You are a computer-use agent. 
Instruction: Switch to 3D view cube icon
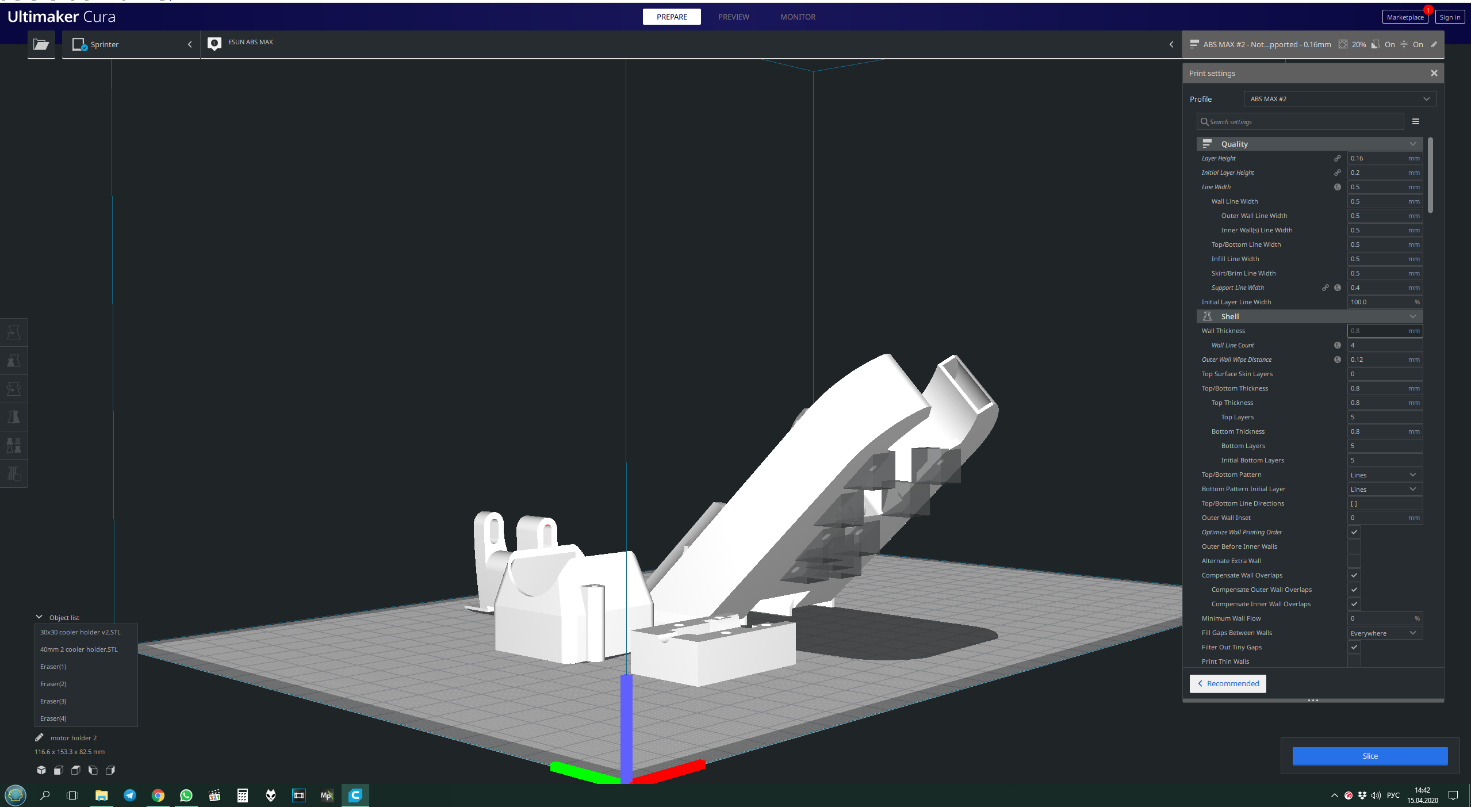(x=41, y=770)
